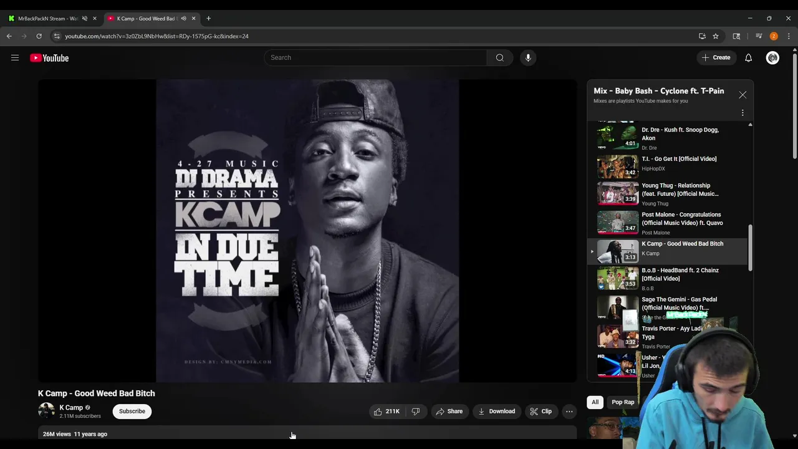Unmute the MrBackPackN Stream tab
798x449 pixels.
[85, 18]
